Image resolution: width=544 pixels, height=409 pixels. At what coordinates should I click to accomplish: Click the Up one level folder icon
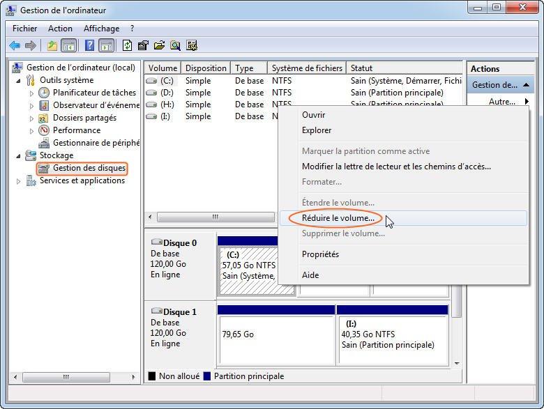coord(52,45)
